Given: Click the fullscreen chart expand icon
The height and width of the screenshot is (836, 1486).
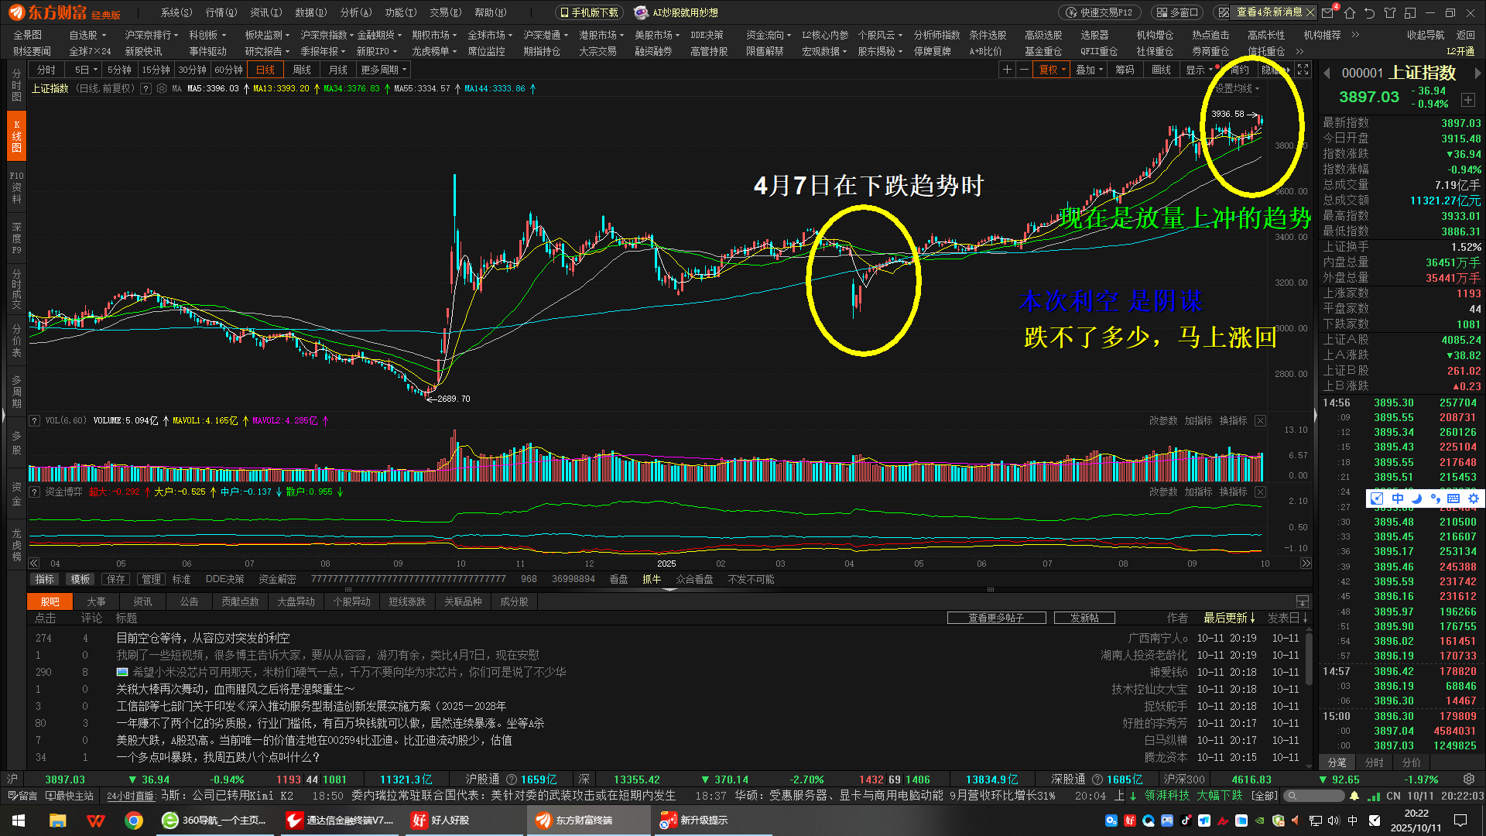Looking at the screenshot, I should click(1303, 70).
